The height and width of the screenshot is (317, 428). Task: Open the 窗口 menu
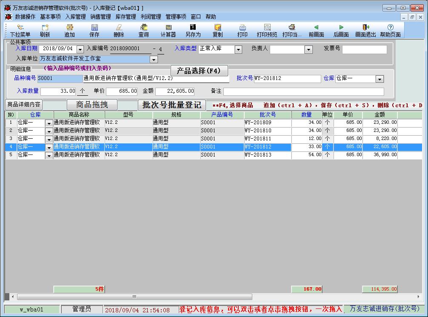[196, 17]
